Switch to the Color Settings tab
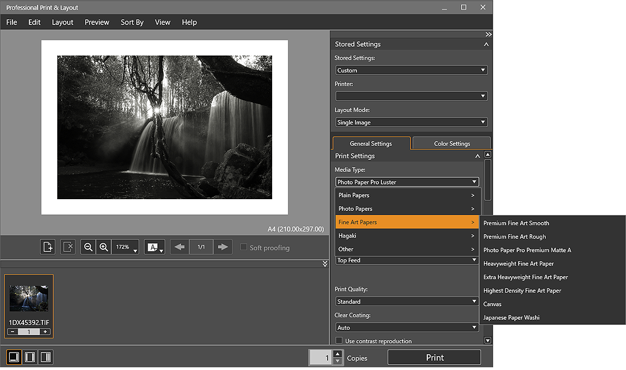This screenshot has height=370, width=626. click(451, 143)
